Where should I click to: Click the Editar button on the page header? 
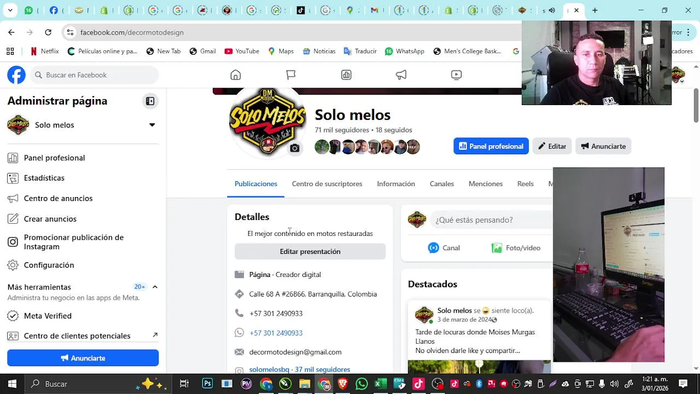click(x=552, y=146)
